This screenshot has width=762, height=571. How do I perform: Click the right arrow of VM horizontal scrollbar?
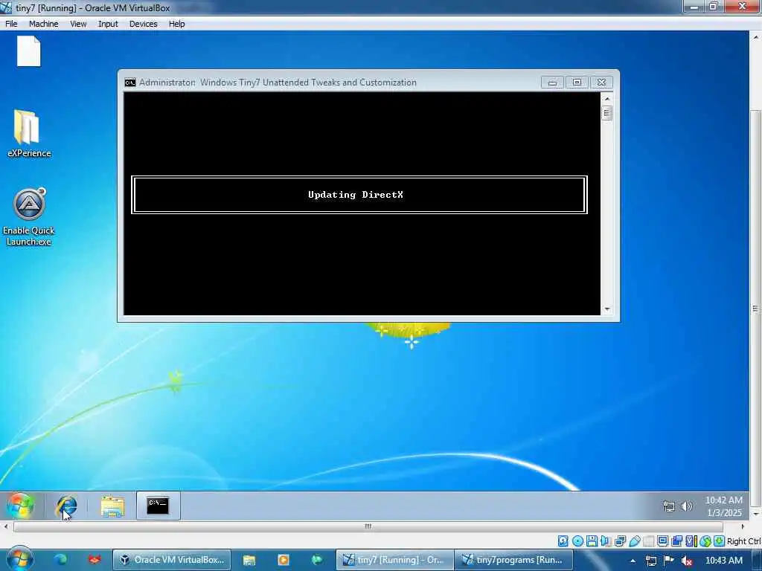click(743, 526)
